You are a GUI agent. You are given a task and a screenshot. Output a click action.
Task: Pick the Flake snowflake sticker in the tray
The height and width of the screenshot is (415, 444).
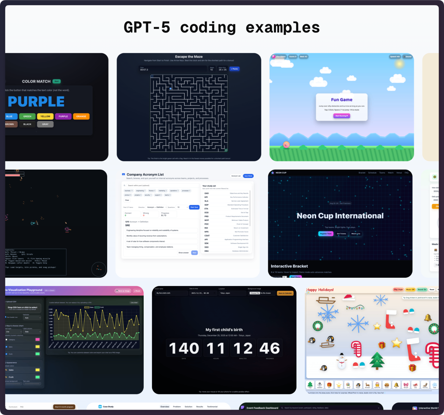tap(434, 385)
